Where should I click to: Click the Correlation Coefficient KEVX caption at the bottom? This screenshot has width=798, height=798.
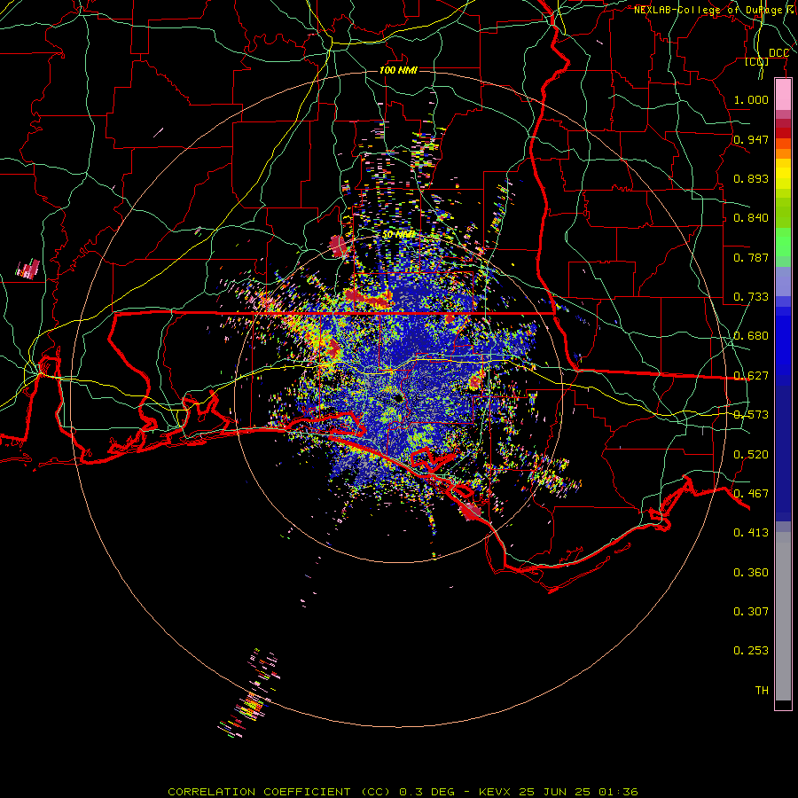(403, 792)
